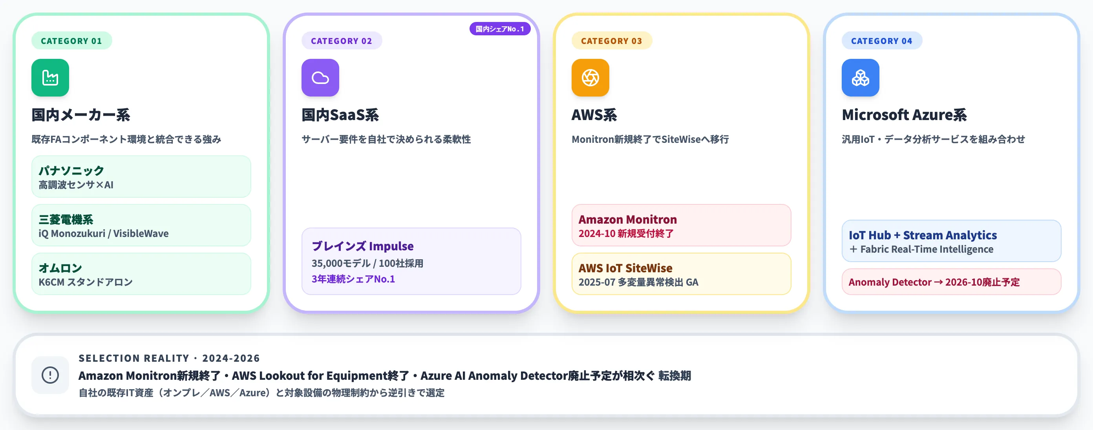Click the 汎用IoT・データ分析サービスを組み合わせ subtitle
The height and width of the screenshot is (430, 1093).
pos(934,139)
